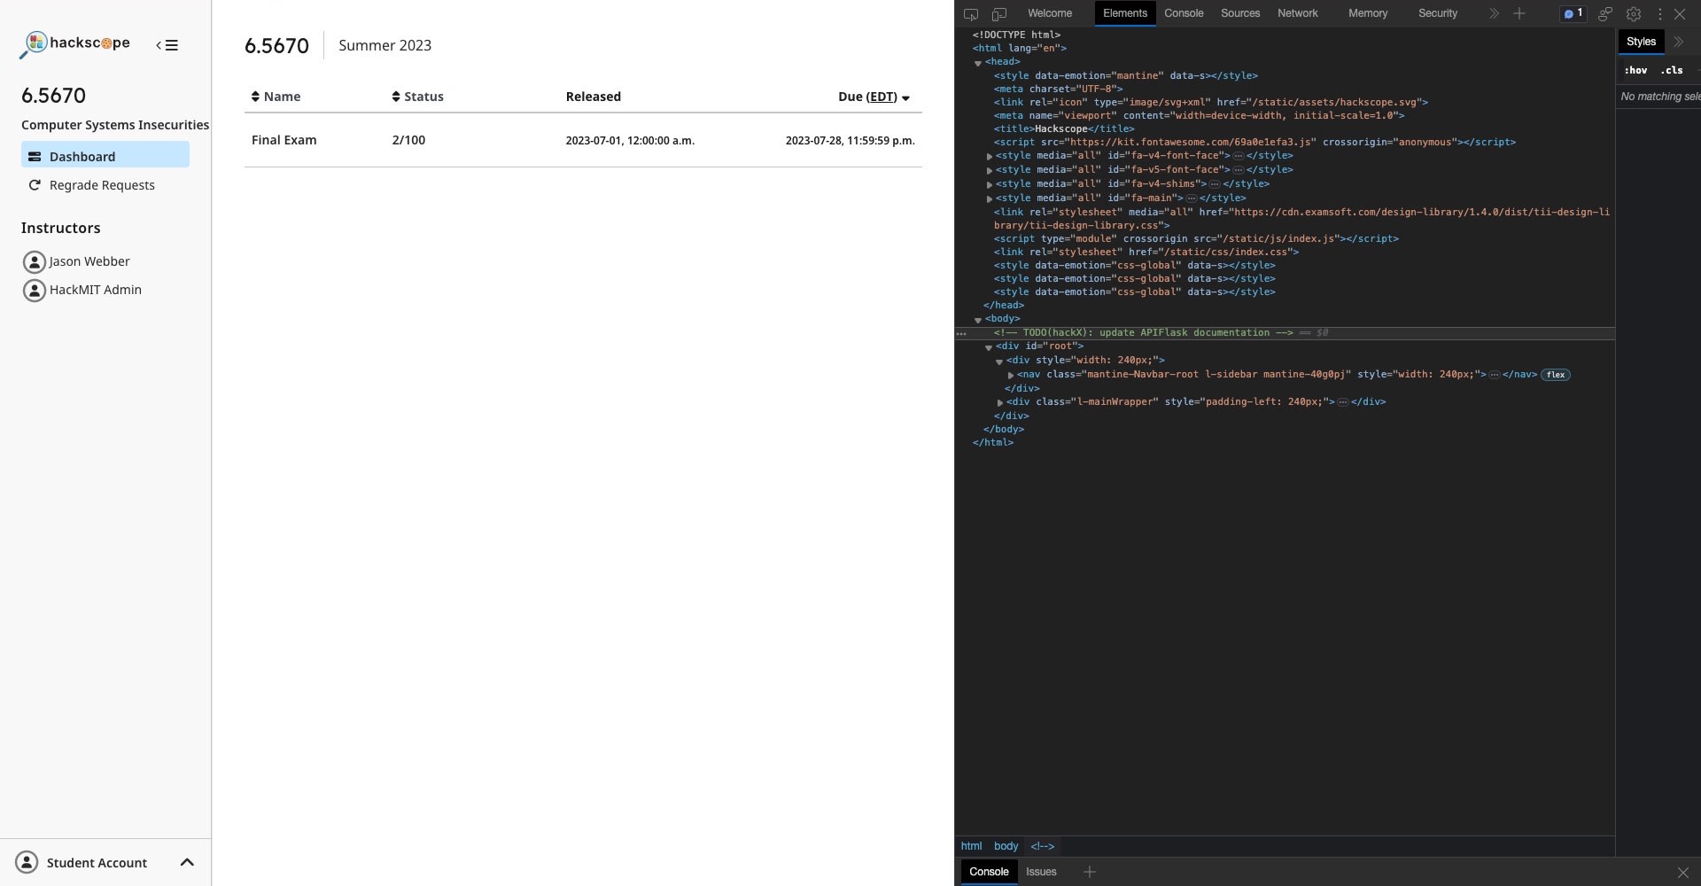Click the index.js script src link
Image resolution: width=1701 pixels, height=886 pixels.
(1277, 239)
